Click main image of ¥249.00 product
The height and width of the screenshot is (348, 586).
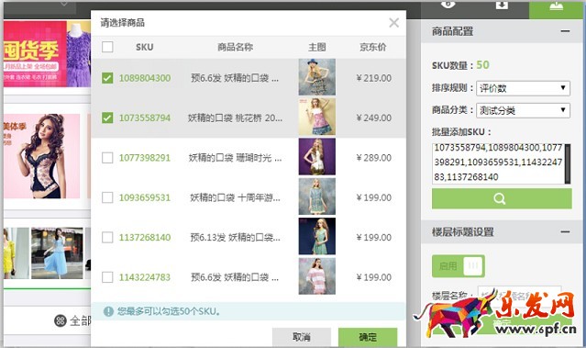(317, 117)
